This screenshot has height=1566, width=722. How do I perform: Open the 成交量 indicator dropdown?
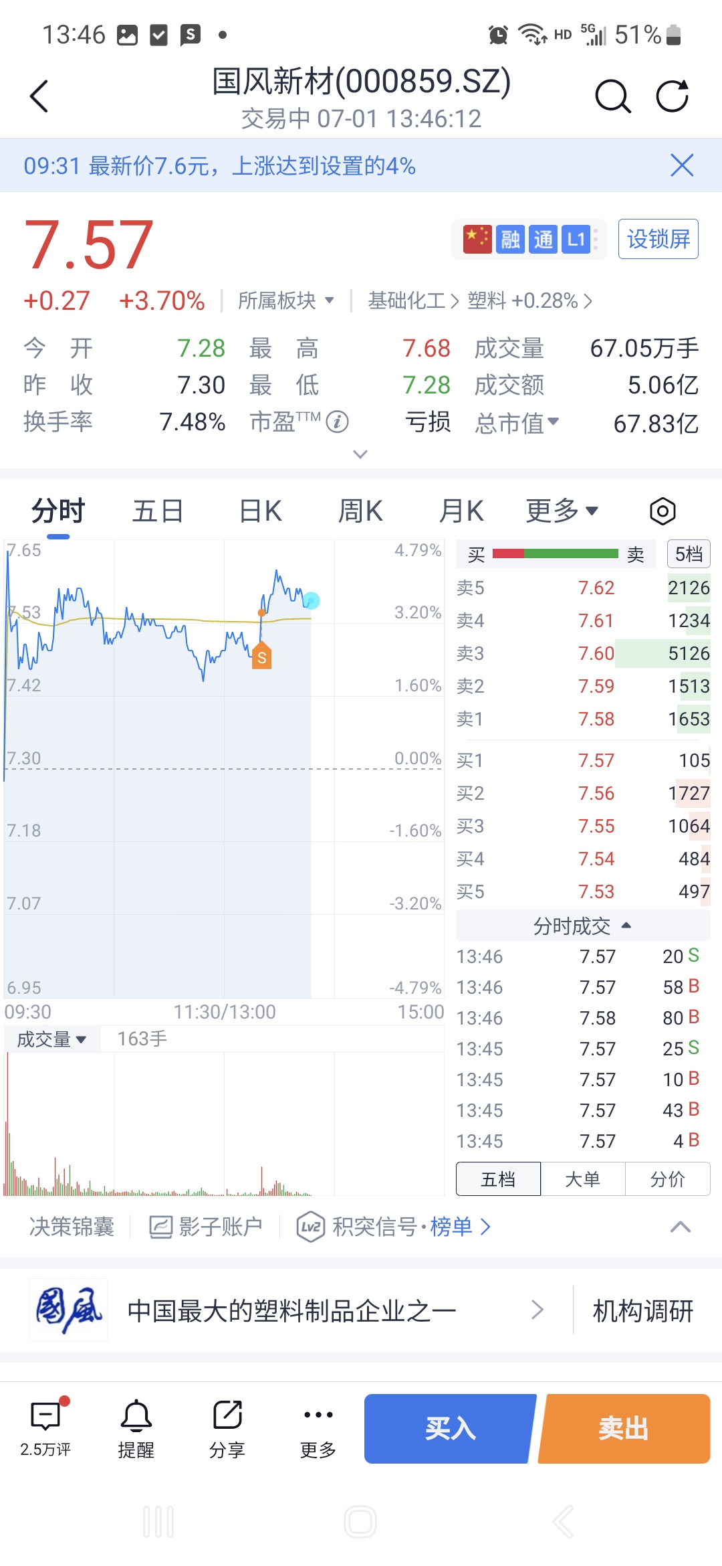(x=52, y=1039)
